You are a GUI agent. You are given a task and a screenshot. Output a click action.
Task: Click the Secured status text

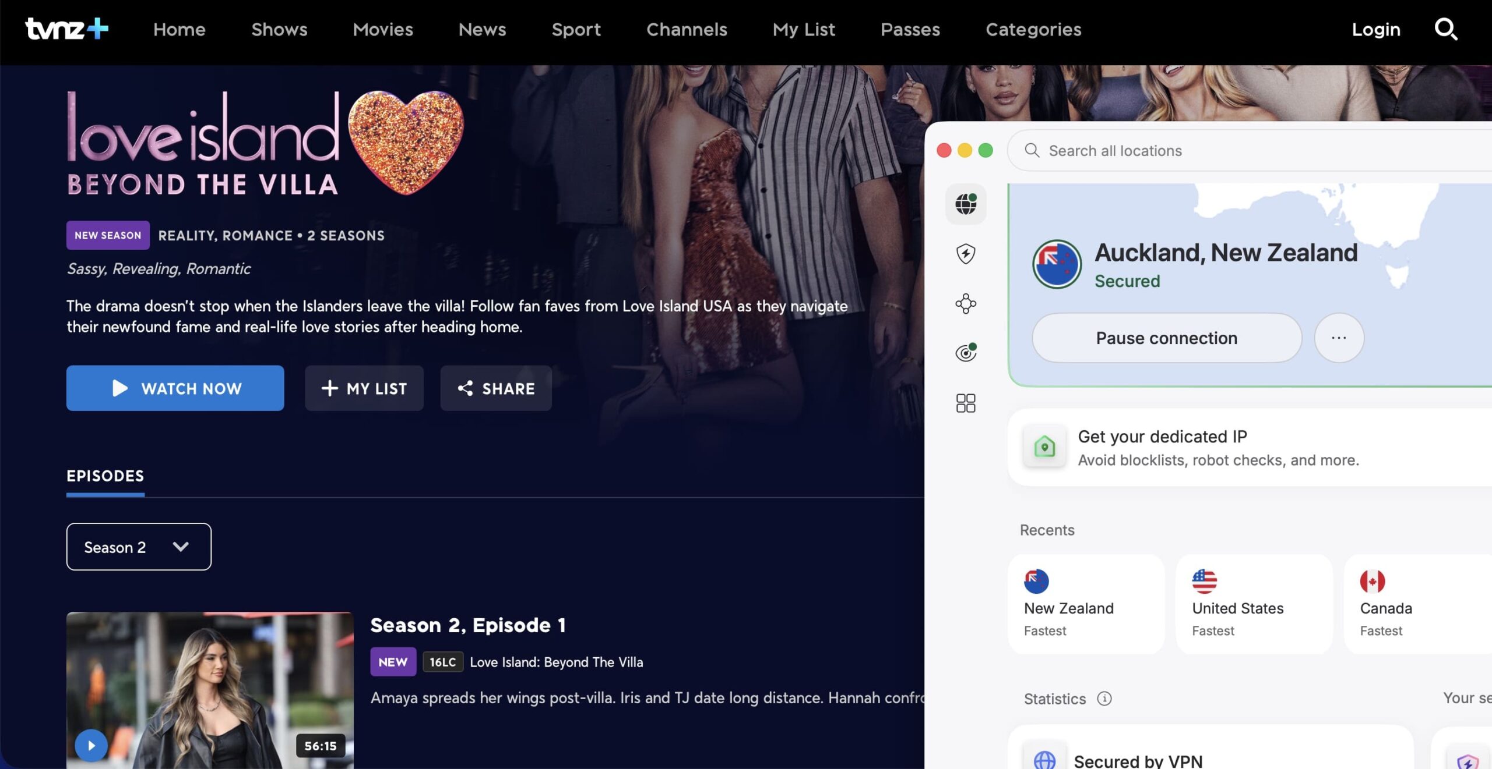[x=1127, y=281]
